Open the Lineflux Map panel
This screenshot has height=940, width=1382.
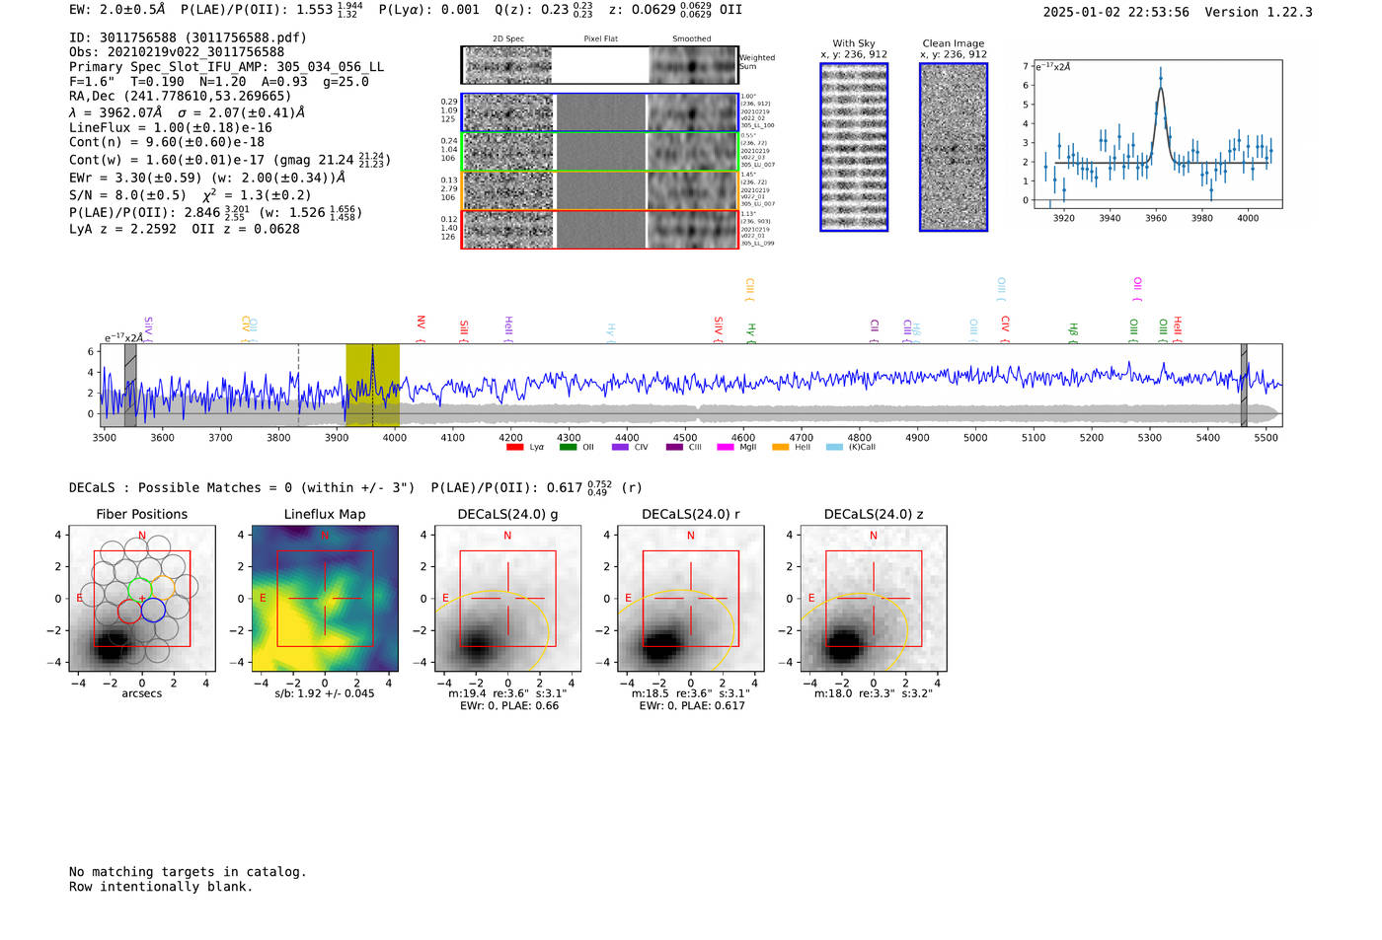click(x=325, y=599)
